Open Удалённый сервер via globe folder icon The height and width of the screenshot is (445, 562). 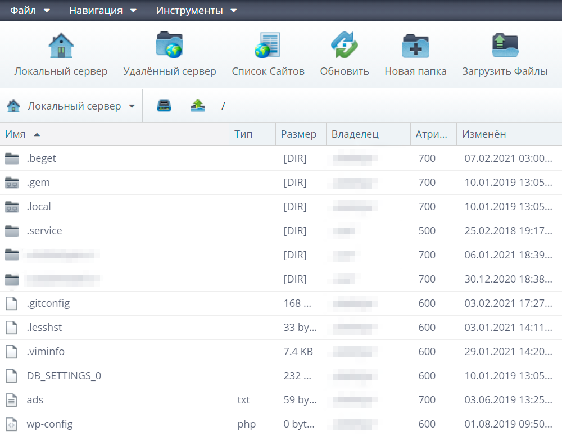pos(169,46)
